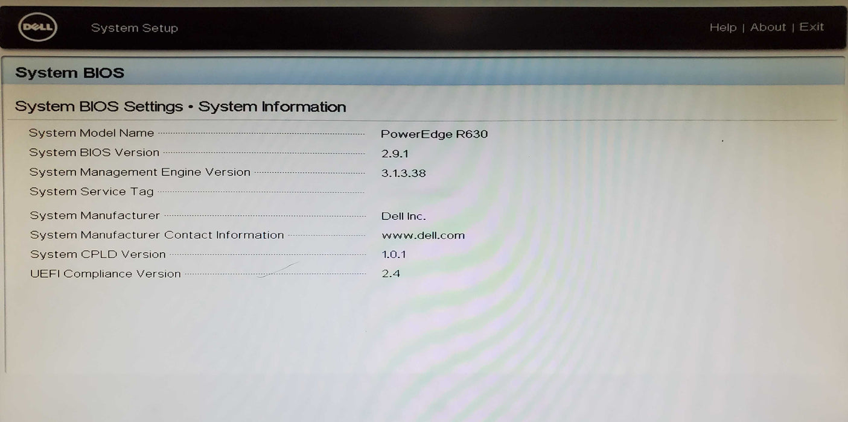Select the System Manufacturer Contact Information label
848x422 pixels.
click(x=157, y=235)
